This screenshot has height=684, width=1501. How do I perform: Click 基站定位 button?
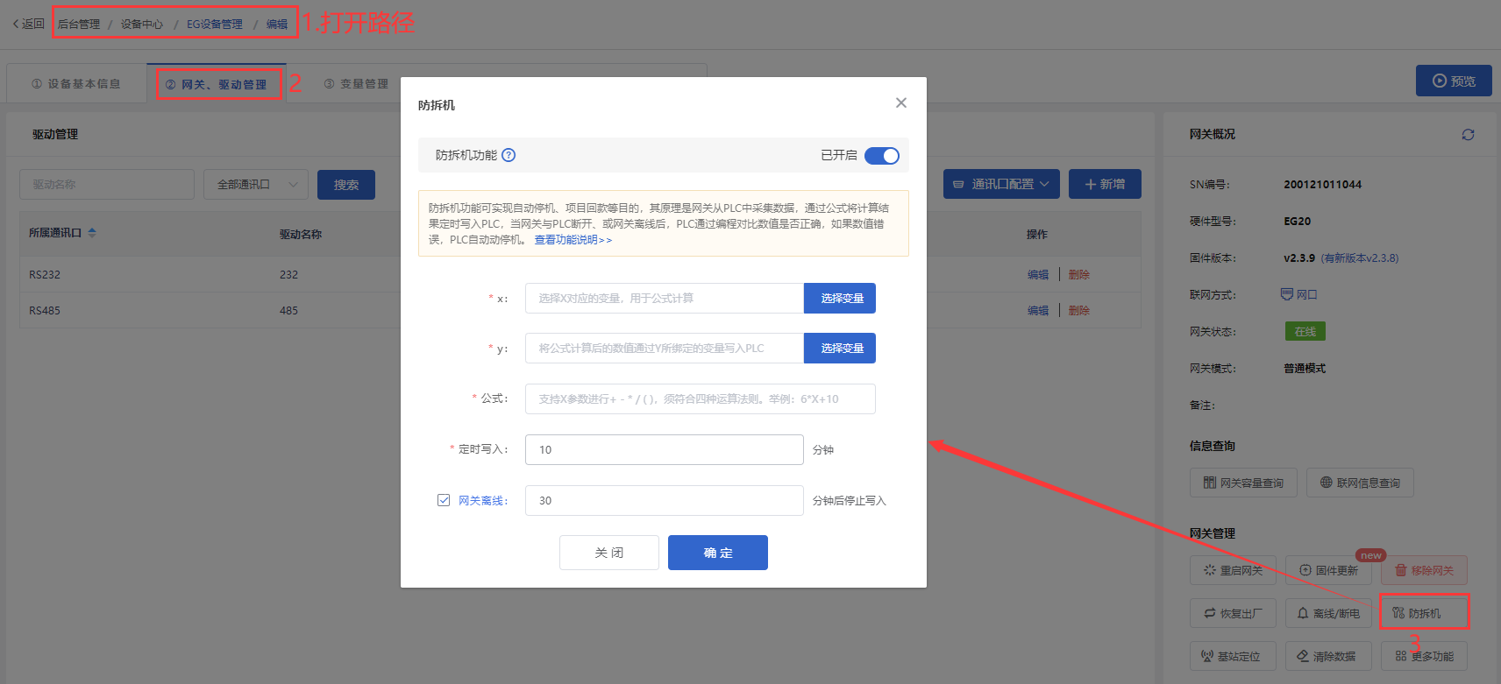[1233, 656]
